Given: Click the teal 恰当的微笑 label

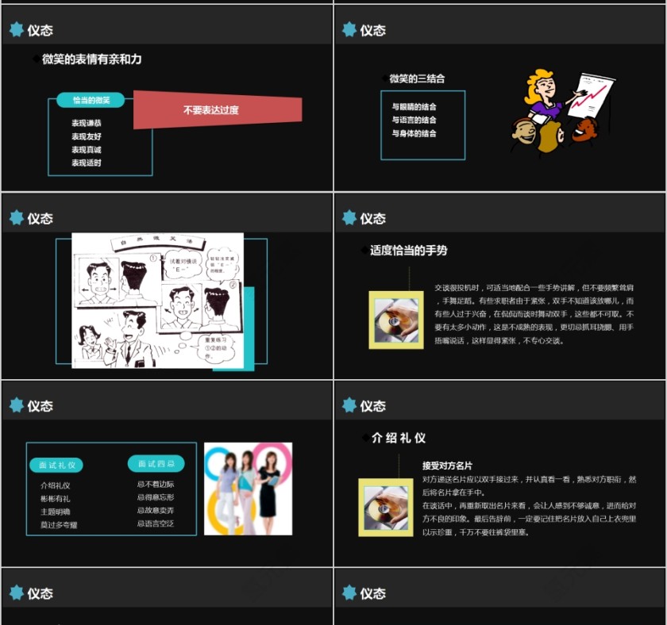Looking at the screenshot, I should pyautogui.click(x=90, y=100).
